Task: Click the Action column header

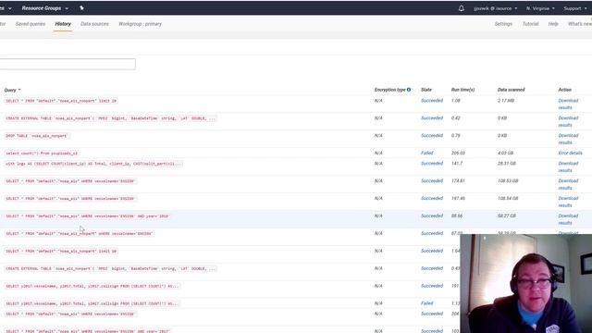Action: tap(565, 90)
